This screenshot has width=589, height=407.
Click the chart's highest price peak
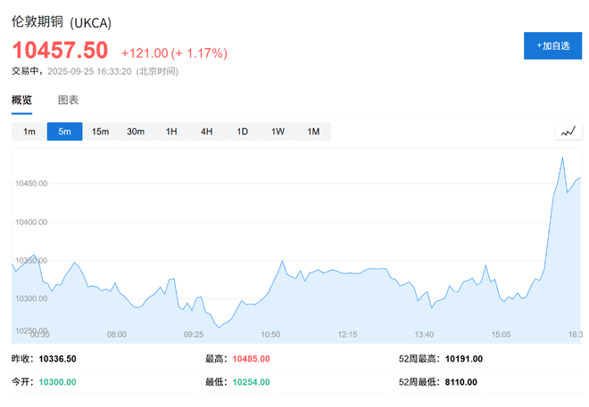pos(562,158)
